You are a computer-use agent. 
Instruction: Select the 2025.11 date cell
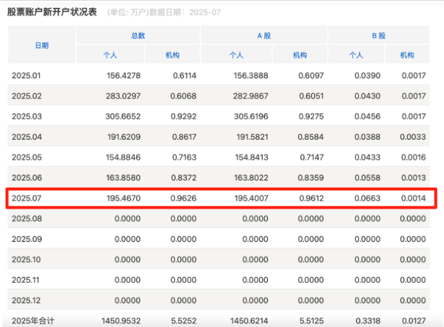click(x=25, y=280)
